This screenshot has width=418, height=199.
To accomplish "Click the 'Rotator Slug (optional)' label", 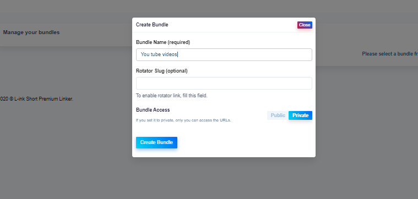I will click(162, 71).
